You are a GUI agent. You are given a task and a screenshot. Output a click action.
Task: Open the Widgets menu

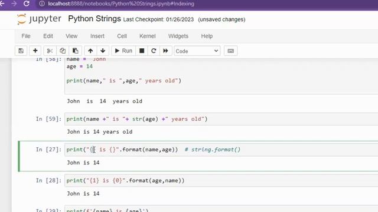point(178,36)
